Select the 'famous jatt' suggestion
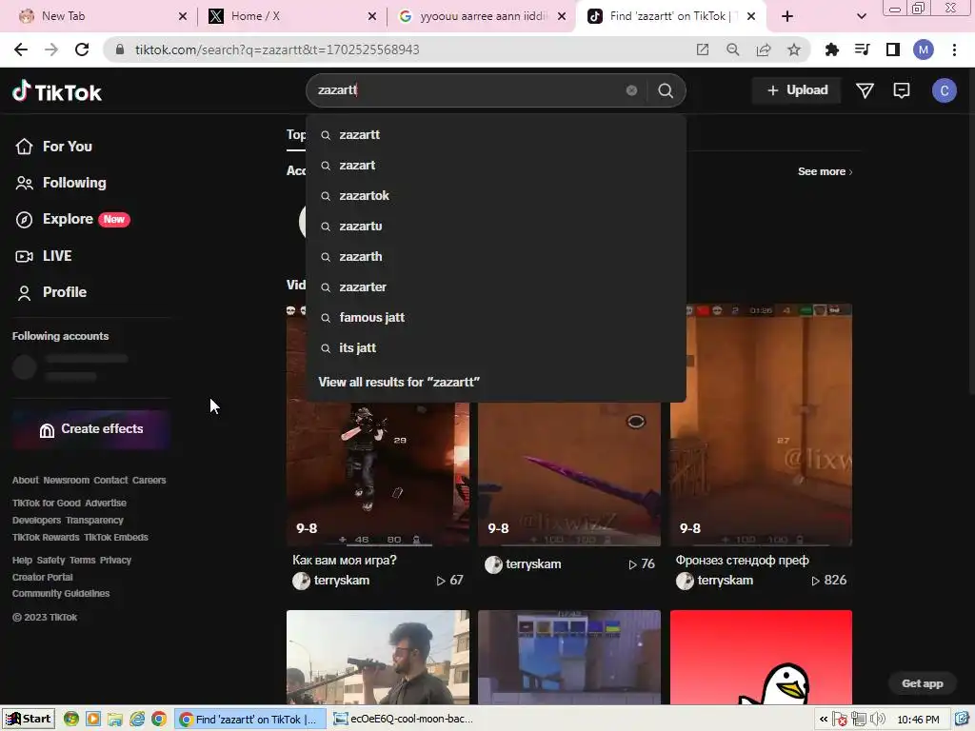975x731 pixels. 495,318
